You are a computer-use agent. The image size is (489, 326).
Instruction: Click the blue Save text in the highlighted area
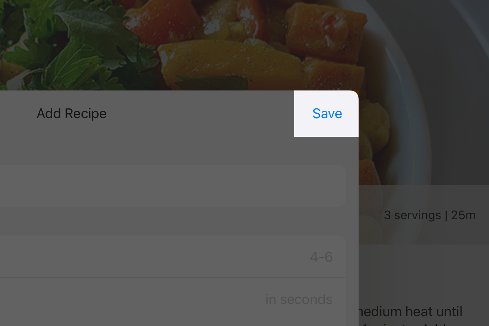[x=326, y=113]
